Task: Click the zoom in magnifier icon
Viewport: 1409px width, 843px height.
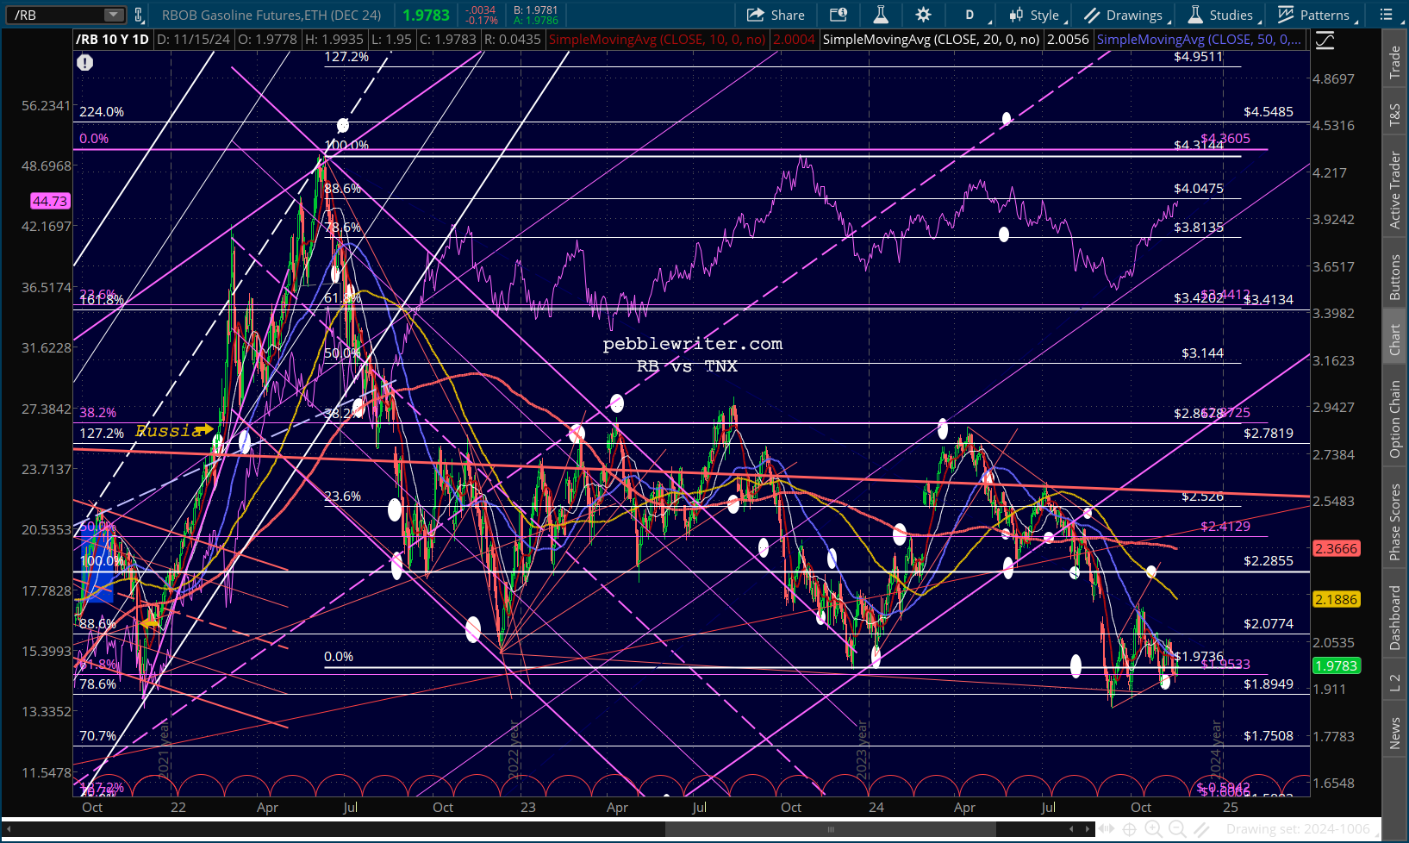Action: coord(1153,829)
